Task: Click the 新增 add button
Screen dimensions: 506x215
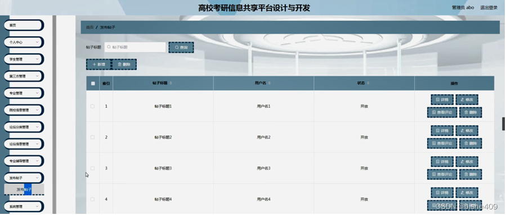Action: point(98,65)
